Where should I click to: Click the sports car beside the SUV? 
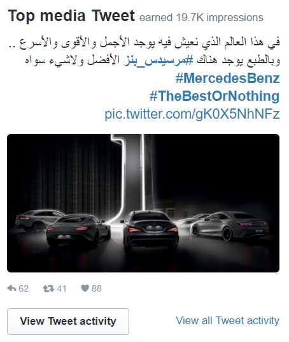coord(78,230)
